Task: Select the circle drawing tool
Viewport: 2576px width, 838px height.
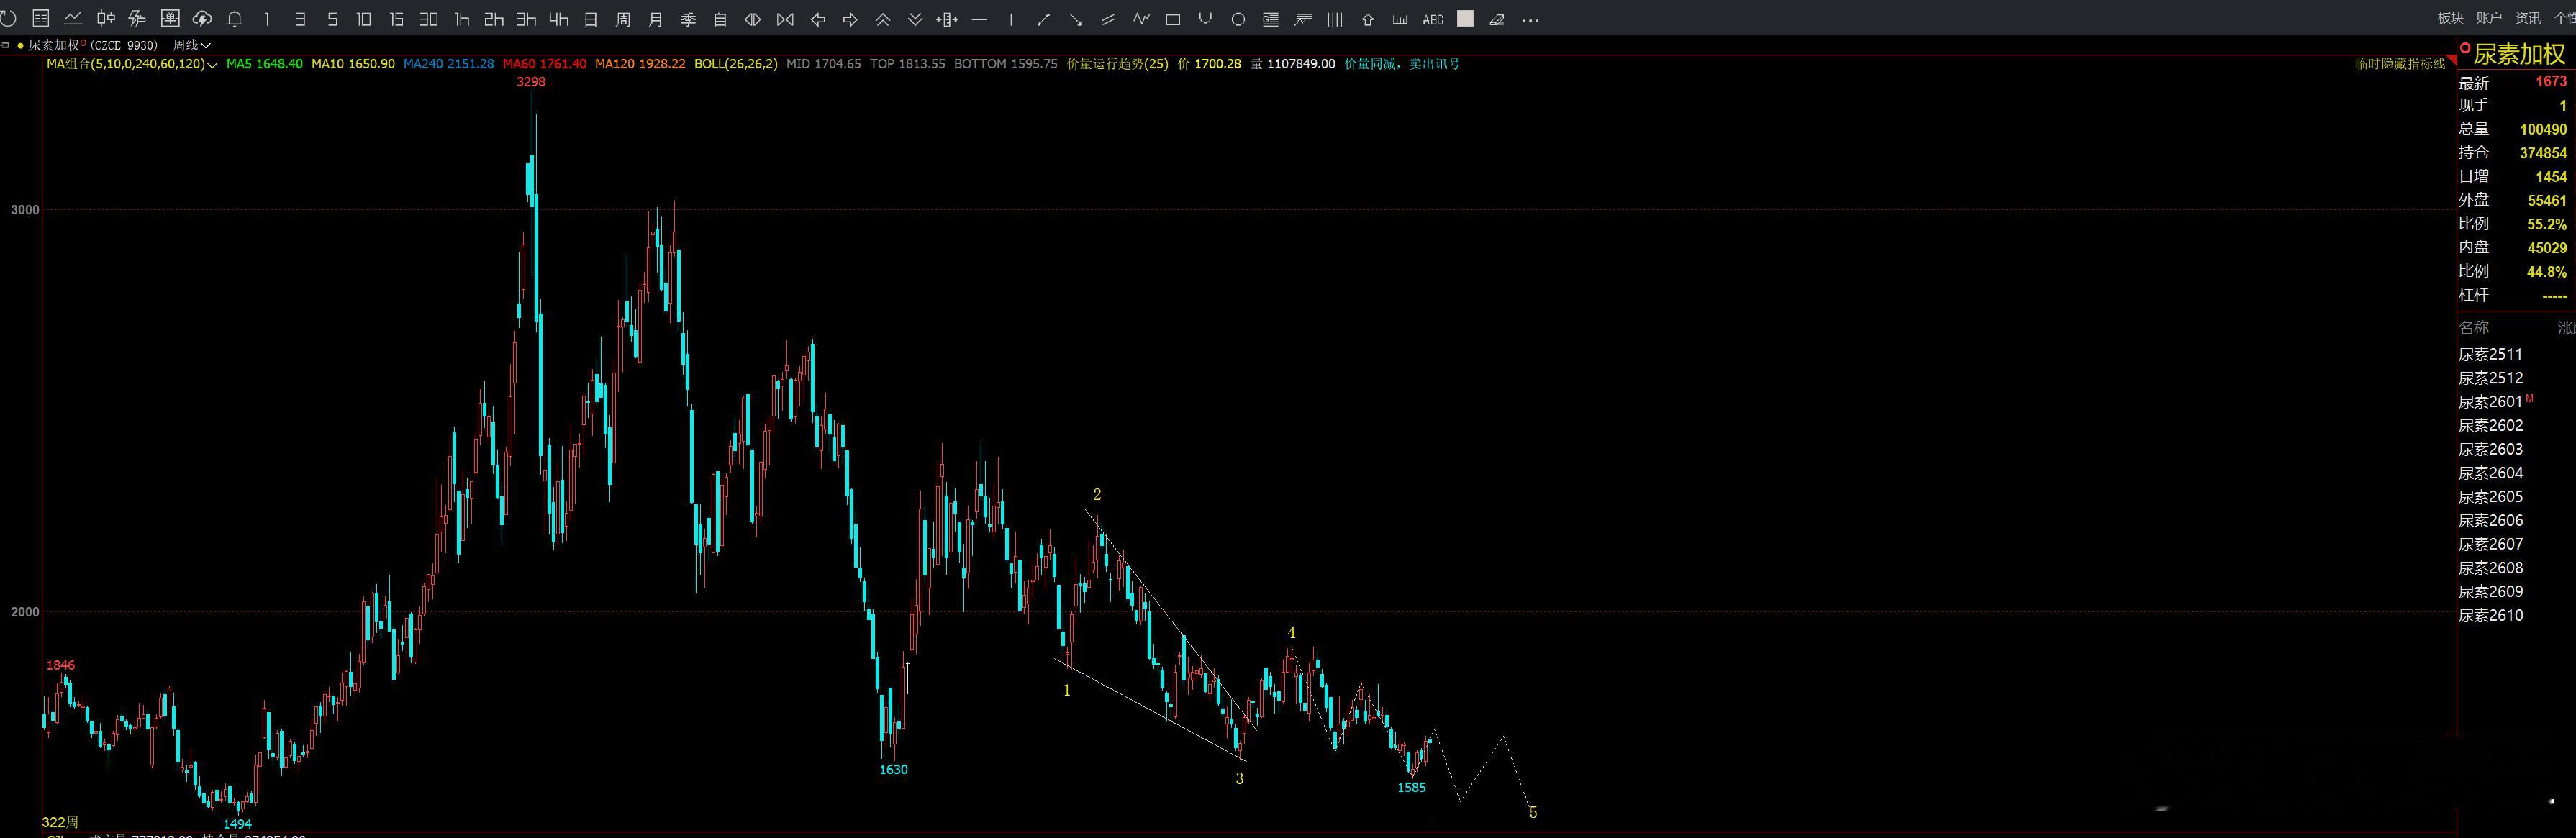Action: (x=1238, y=19)
